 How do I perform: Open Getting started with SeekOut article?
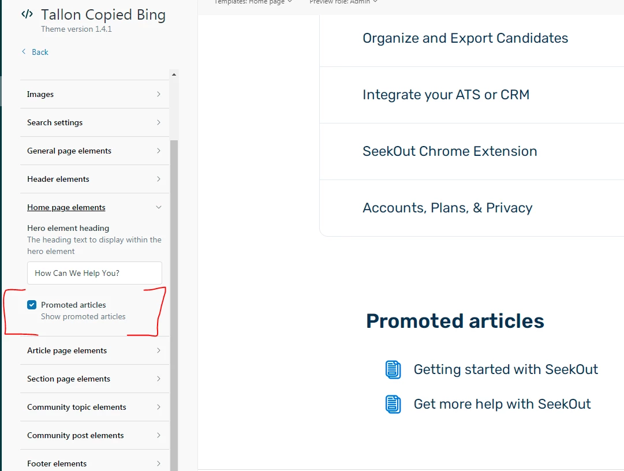pos(506,369)
